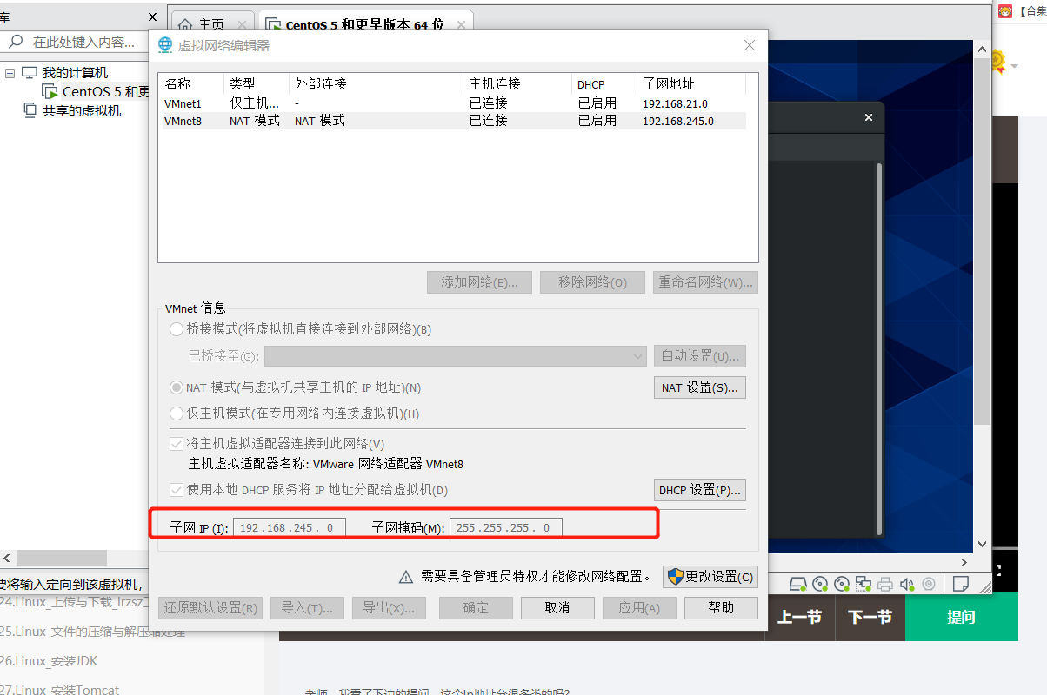Screen dimensions: 1047x695
Task: Click the search magnifier icon in library
Action: click(x=16, y=42)
